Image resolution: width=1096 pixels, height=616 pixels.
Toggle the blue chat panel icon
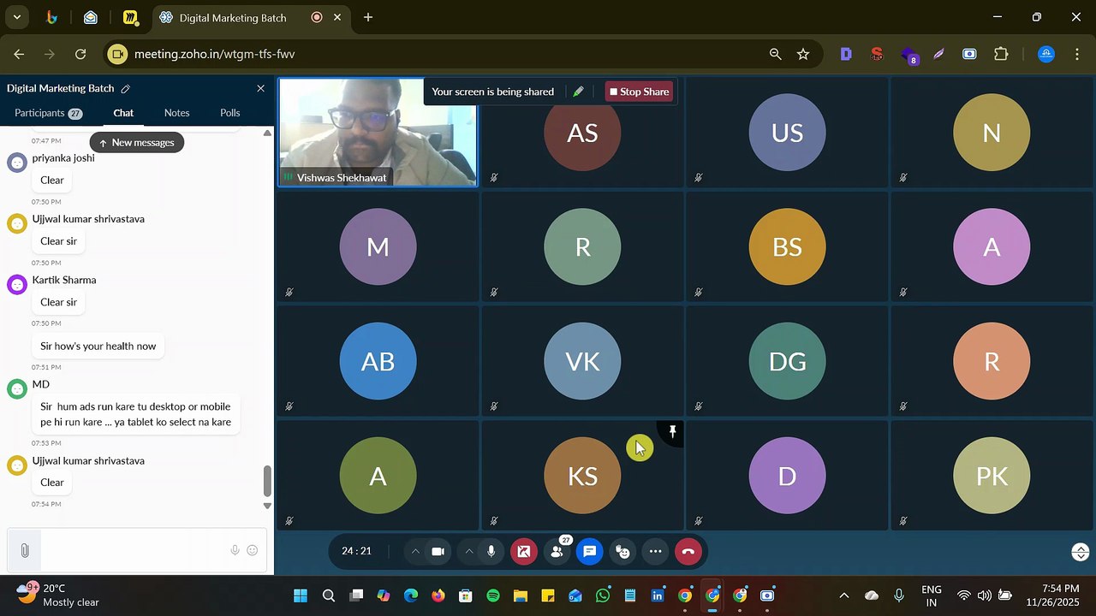point(590,552)
